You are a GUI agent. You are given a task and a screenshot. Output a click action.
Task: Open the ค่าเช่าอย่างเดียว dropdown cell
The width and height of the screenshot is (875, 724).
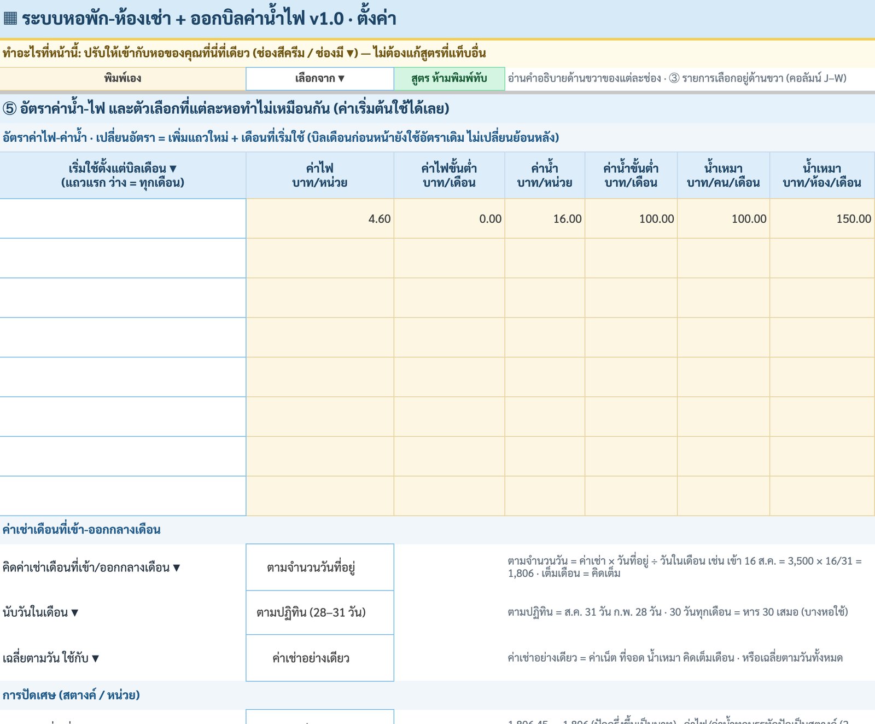click(320, 658)
